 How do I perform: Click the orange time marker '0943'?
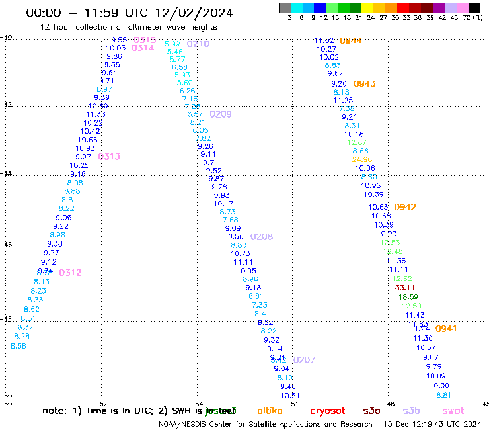364,84
